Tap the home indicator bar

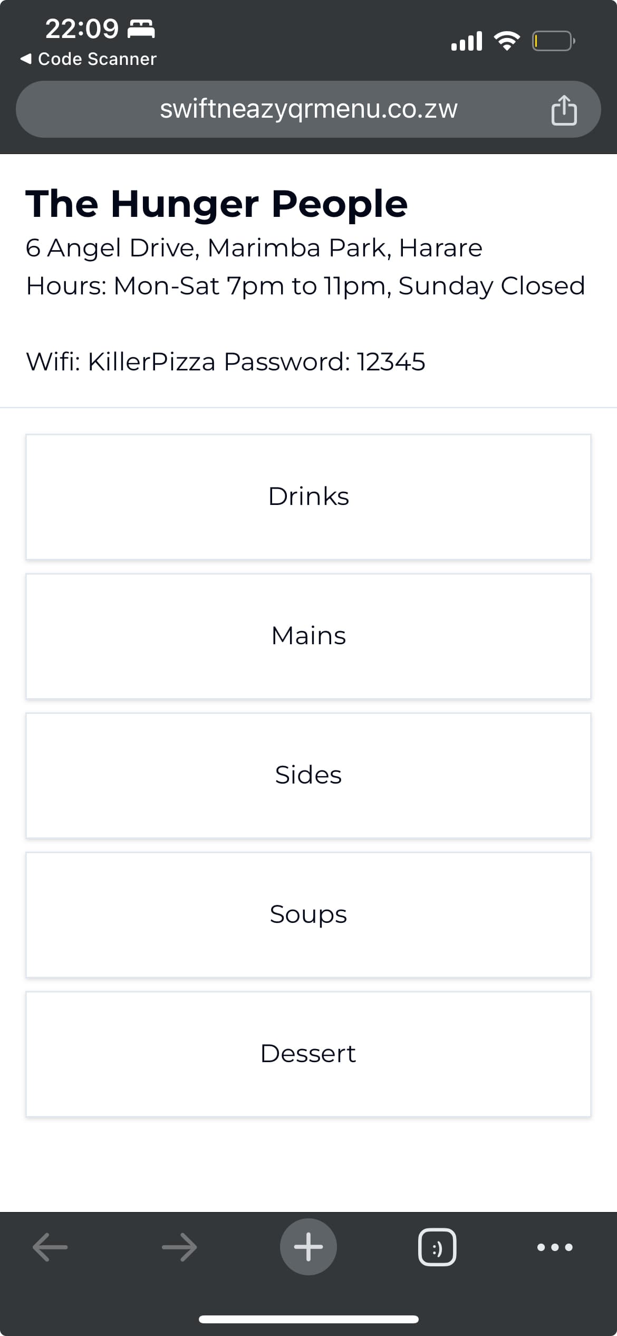[308, 1319]
